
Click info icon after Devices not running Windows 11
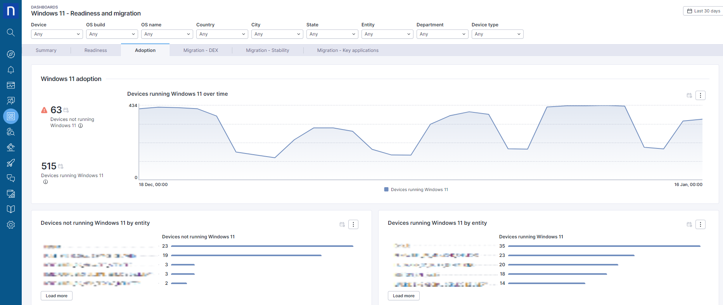81,126
